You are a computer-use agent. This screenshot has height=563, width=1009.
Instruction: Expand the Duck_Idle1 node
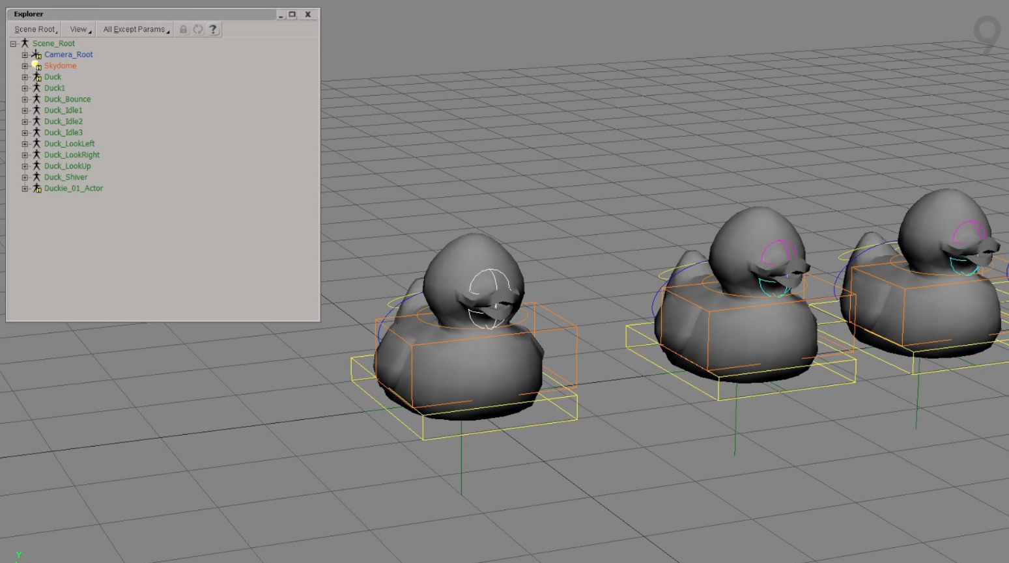(25, 110)
